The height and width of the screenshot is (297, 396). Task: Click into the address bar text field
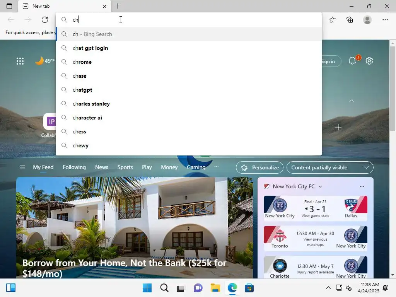188,19
